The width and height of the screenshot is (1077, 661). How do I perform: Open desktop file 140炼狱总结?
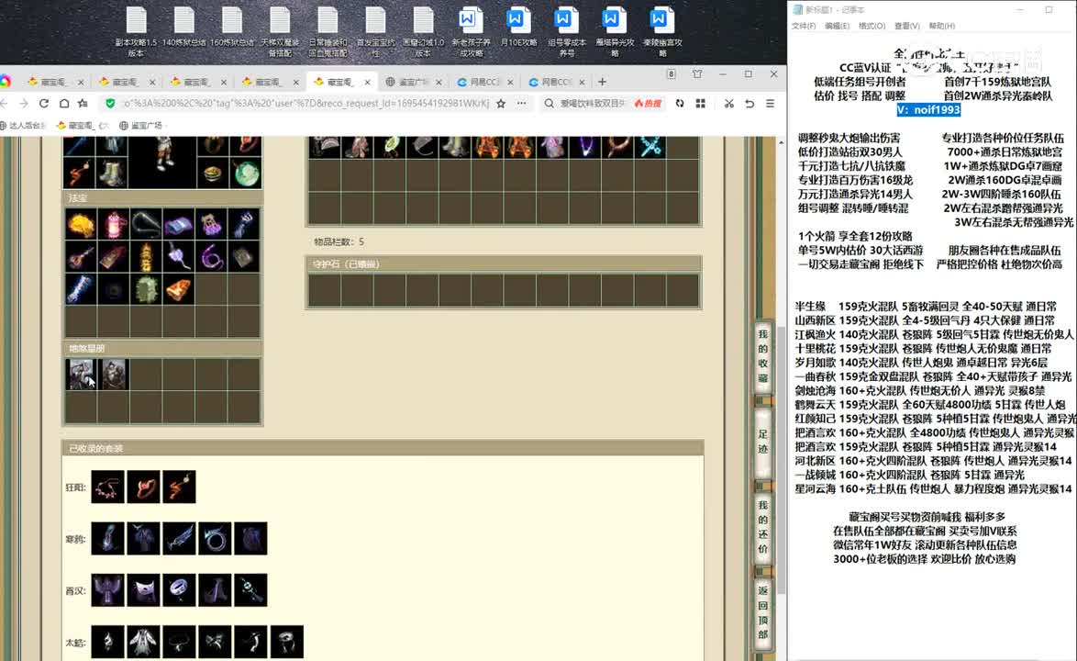coord(184,28)
